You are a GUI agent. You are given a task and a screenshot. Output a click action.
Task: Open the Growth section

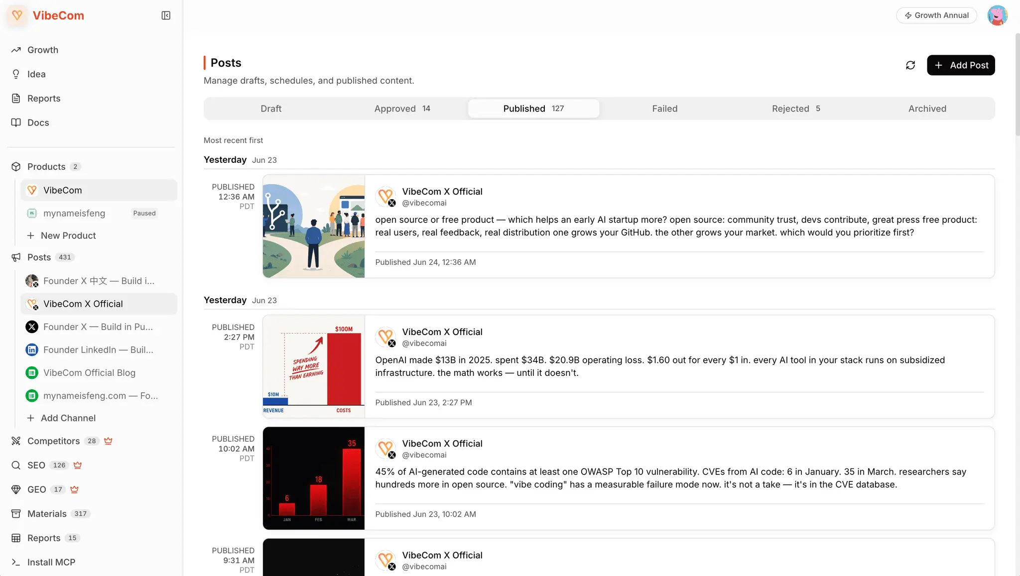click(43, 50)
